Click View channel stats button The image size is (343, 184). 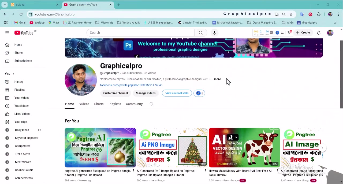click(x=177, y=93)
